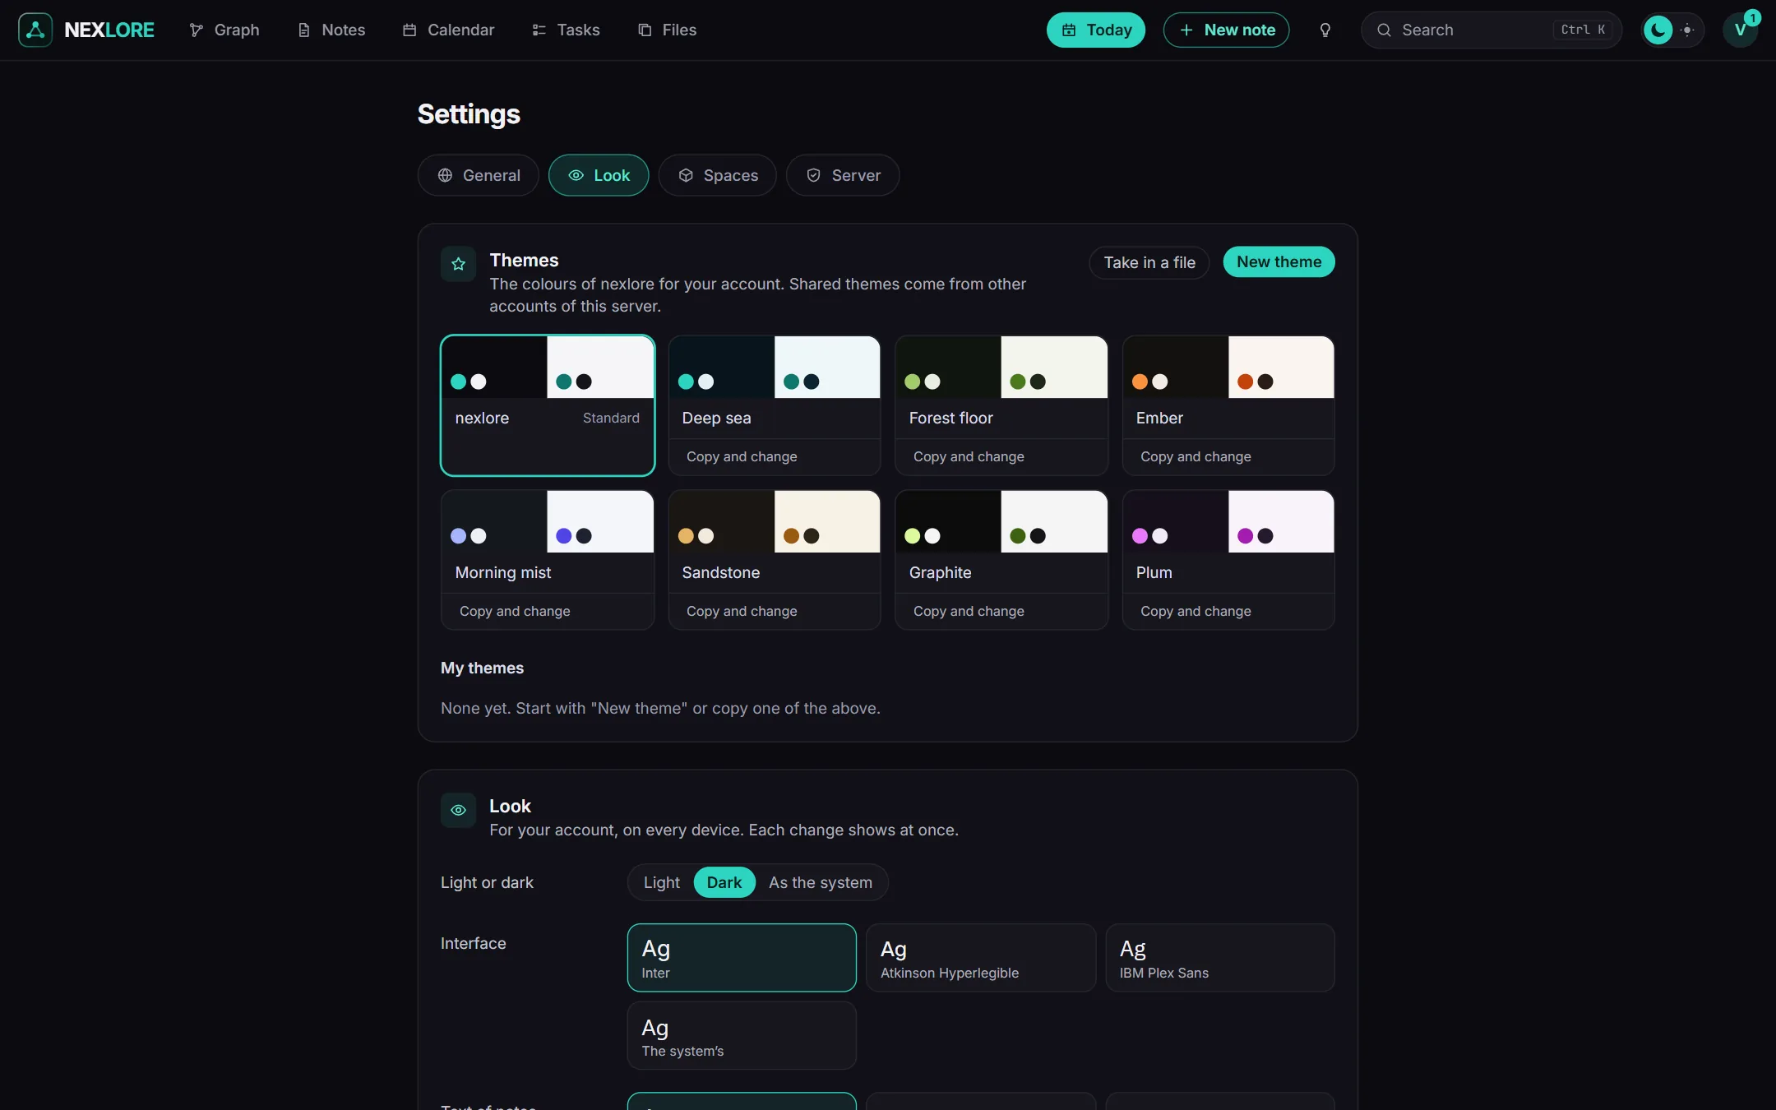
Task: Switch to dark mode with moon icon
Action: tap(1658, 30)
